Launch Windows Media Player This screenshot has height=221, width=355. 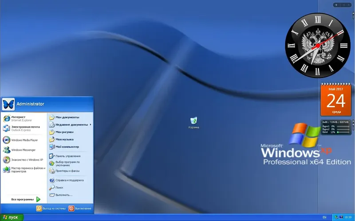point(24,140)
